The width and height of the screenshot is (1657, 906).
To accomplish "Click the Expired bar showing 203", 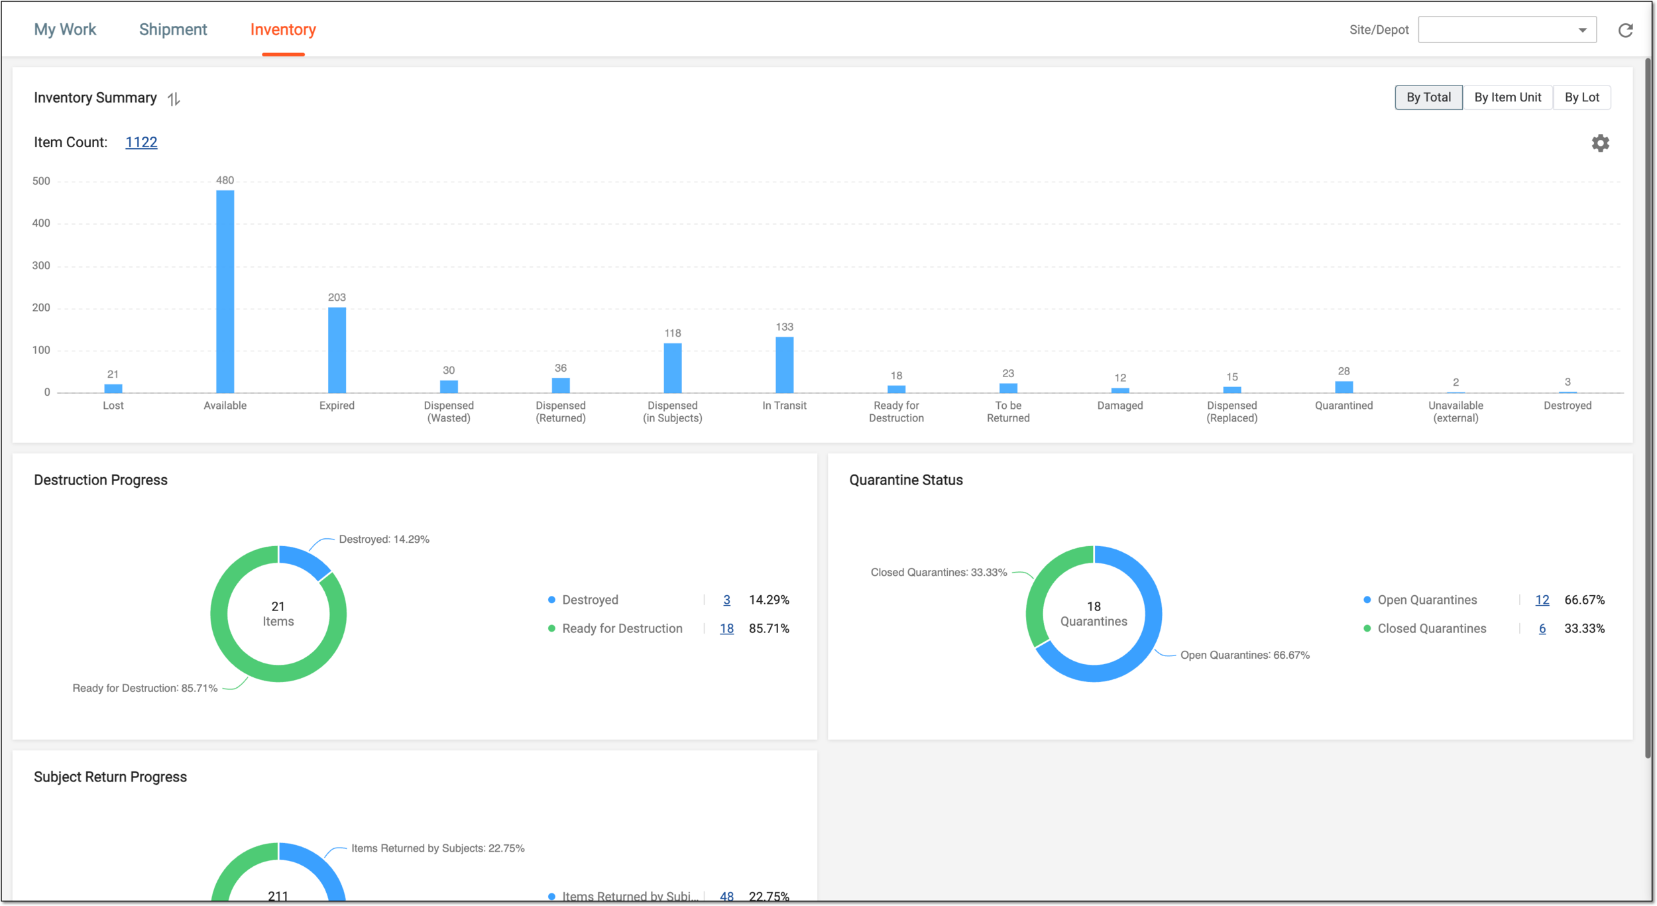I will (x=337, y=350).
